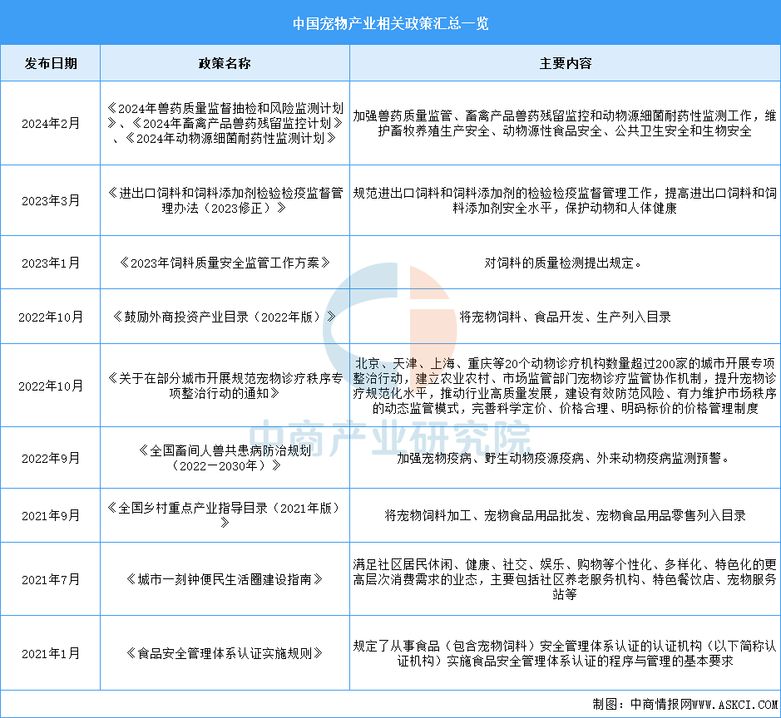
Task: Click content starting 北京、天津、上海、重庆
Action: 565,386
